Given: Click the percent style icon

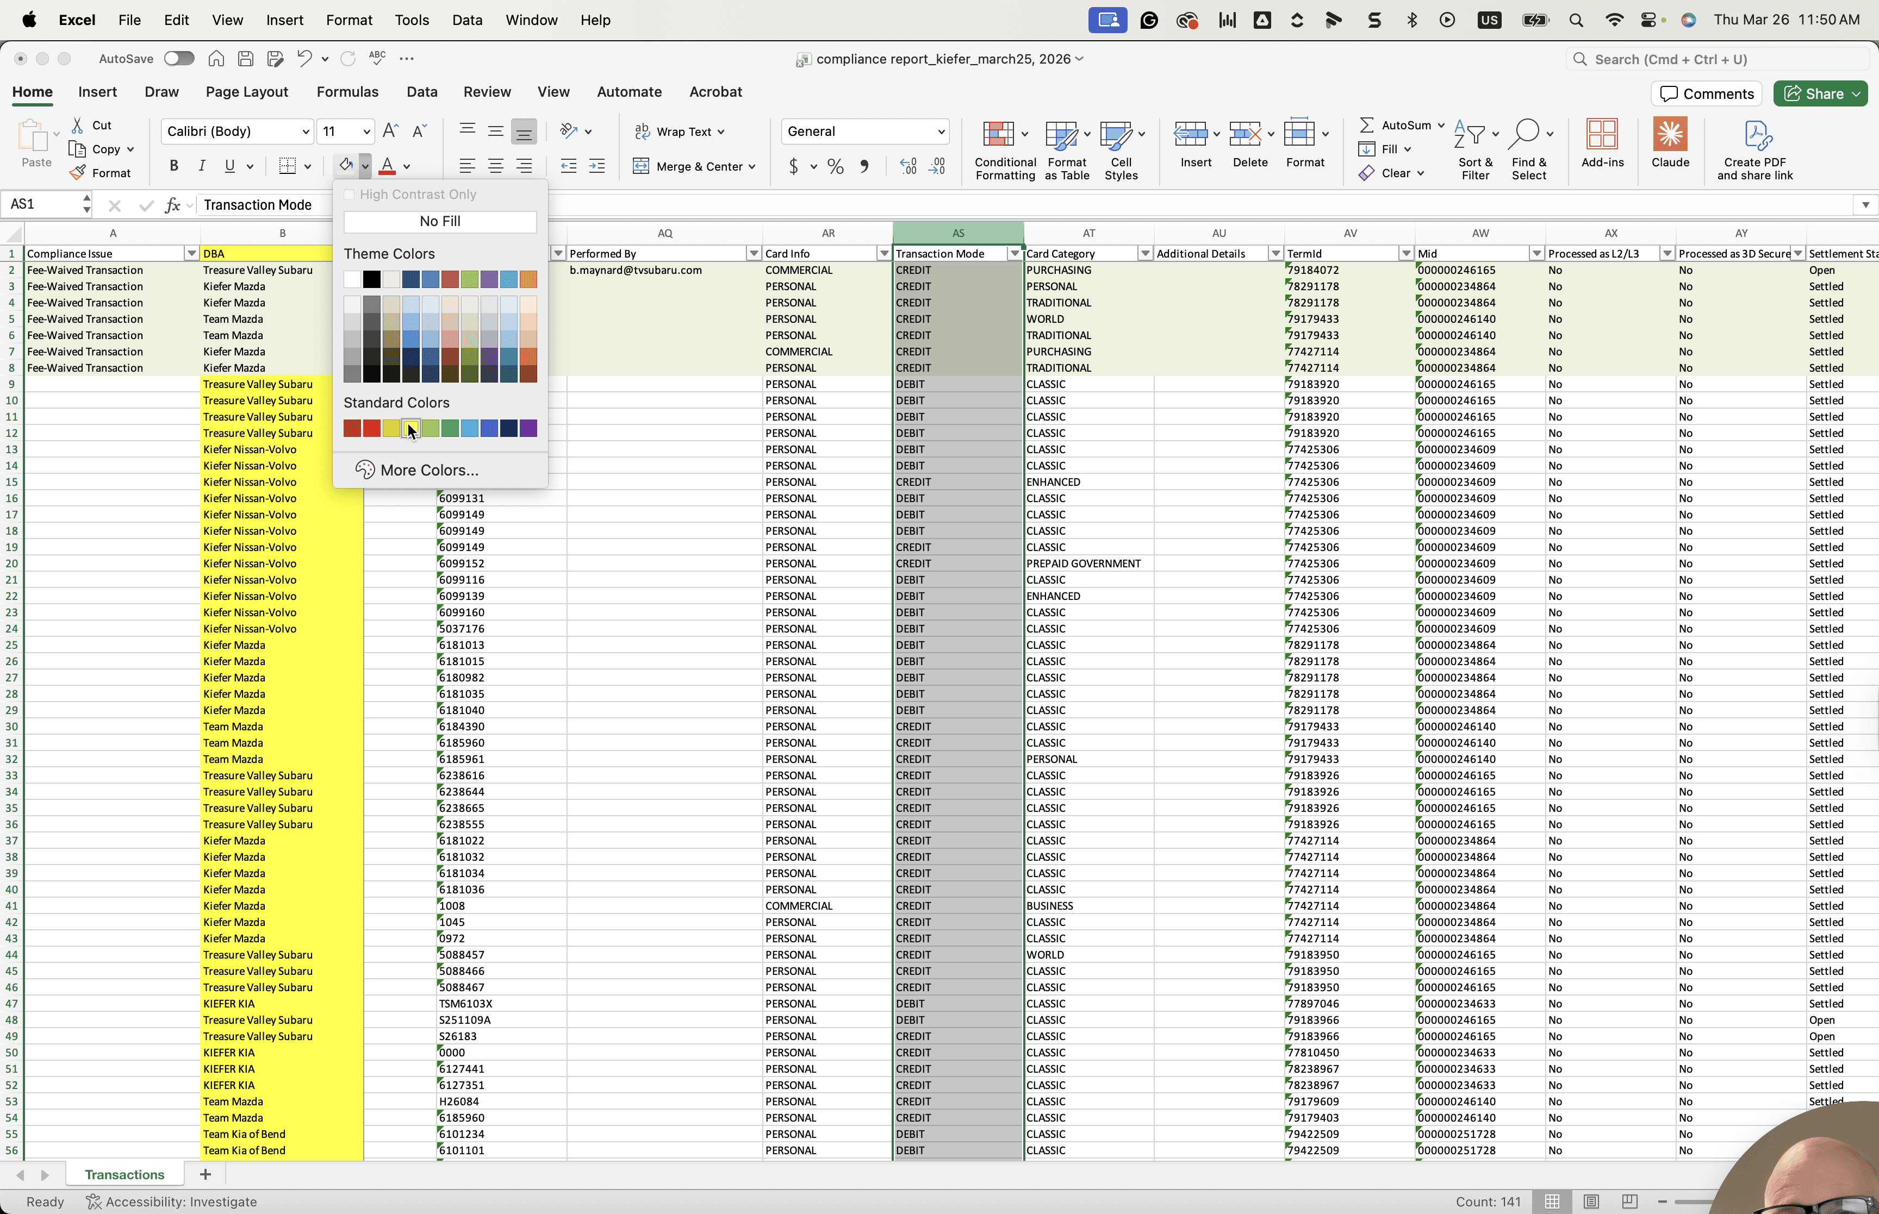Looking at the screenshot, I should point(835,166).
